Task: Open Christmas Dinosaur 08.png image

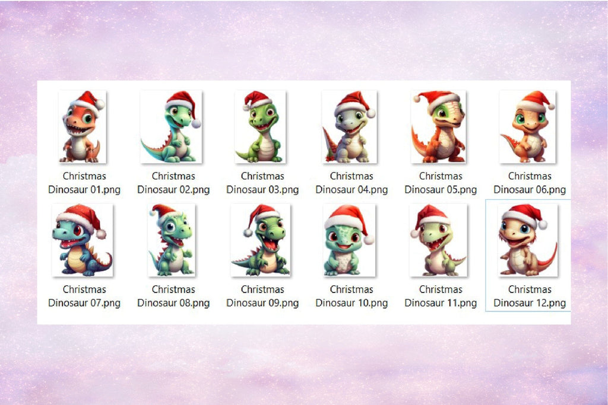Action: [173, 241]
